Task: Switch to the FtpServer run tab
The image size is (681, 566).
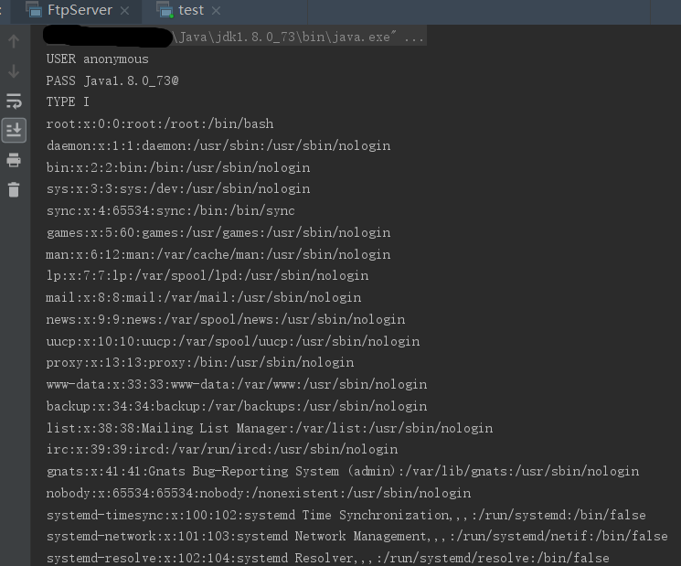Action: pyautogui.click(x=80, y=10)
